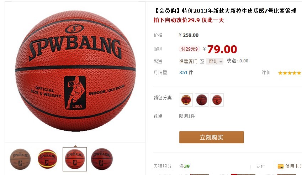Click the product title text
Viewport: 302px width, 175px height.
[225, 11]
